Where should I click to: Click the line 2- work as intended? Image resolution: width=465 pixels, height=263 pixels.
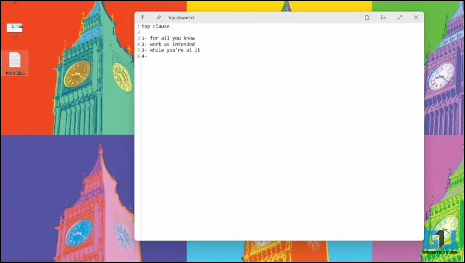tap(168, 44)
